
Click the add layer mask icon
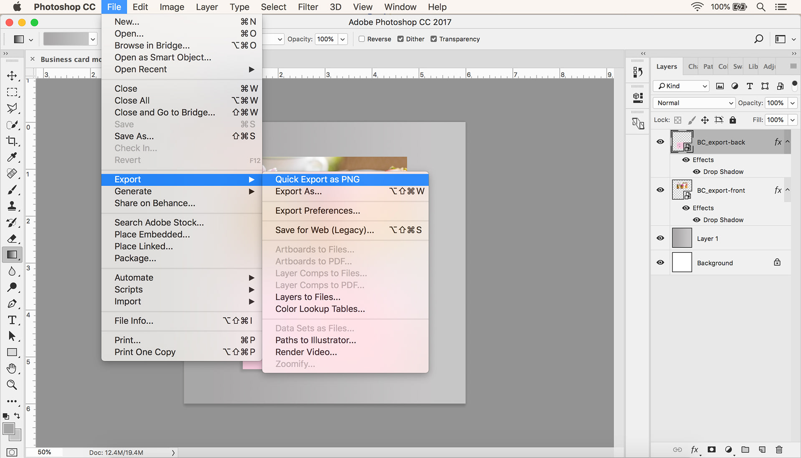tap(712, 450)
